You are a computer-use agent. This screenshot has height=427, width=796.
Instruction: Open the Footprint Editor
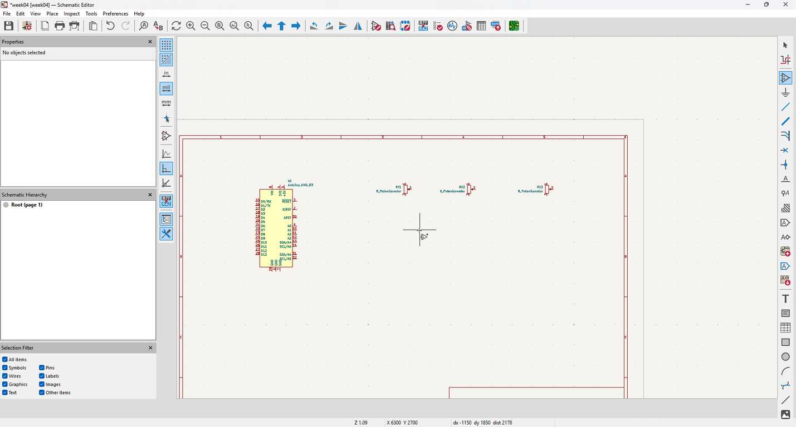point(405,26)
